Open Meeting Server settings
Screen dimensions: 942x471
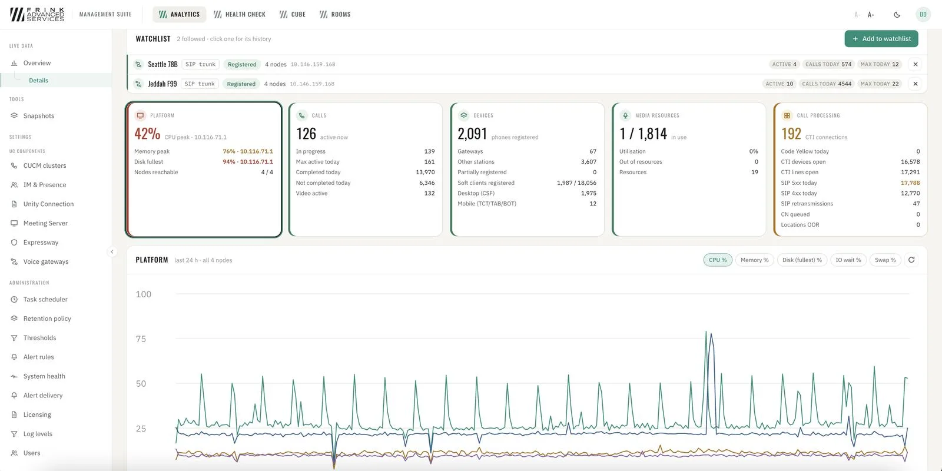[56, 223]
